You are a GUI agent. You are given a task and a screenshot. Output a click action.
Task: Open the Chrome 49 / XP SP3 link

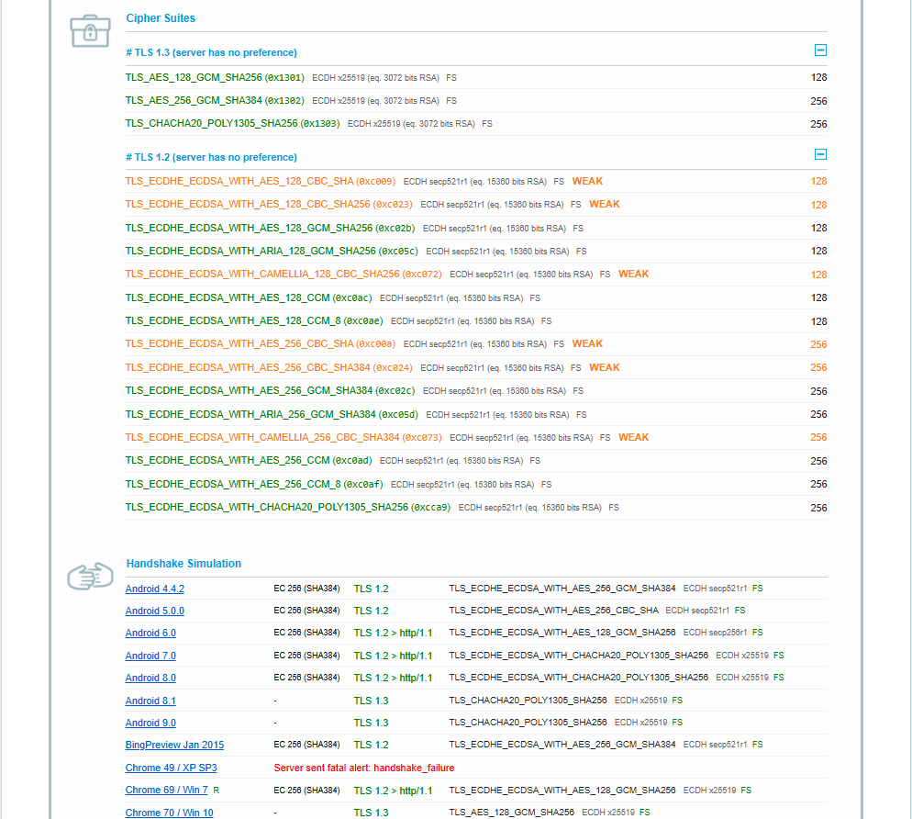tap(171, 768)
